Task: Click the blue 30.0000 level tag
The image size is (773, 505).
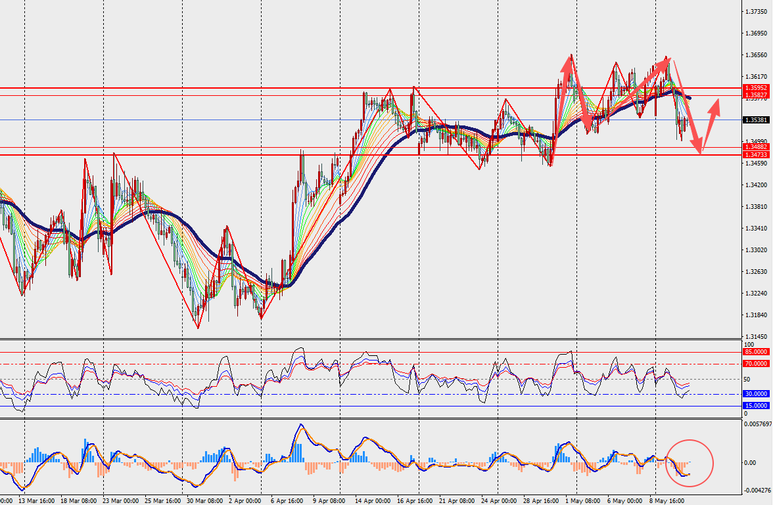Action: (x=756, y=393)
